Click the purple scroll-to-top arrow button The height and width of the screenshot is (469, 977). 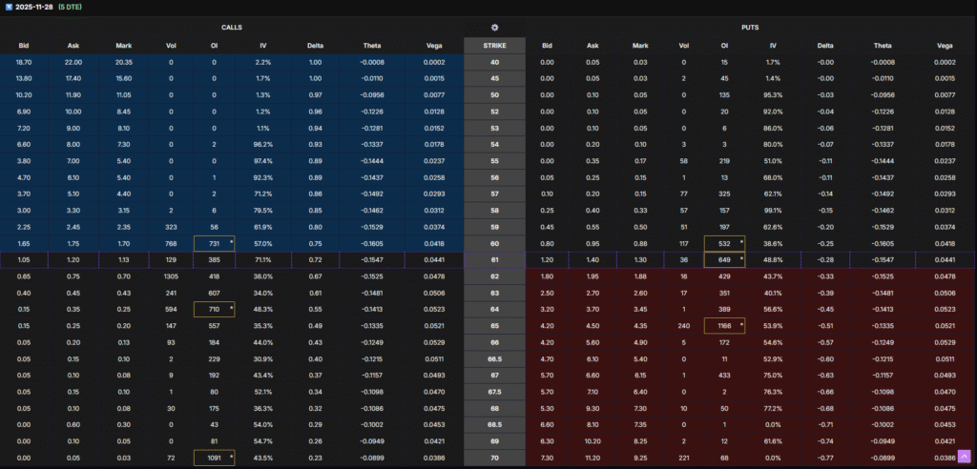964,457
